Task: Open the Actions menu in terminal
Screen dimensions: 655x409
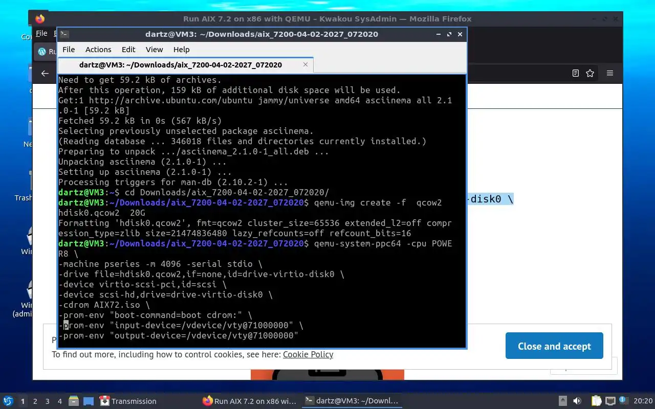Action: 98,50
